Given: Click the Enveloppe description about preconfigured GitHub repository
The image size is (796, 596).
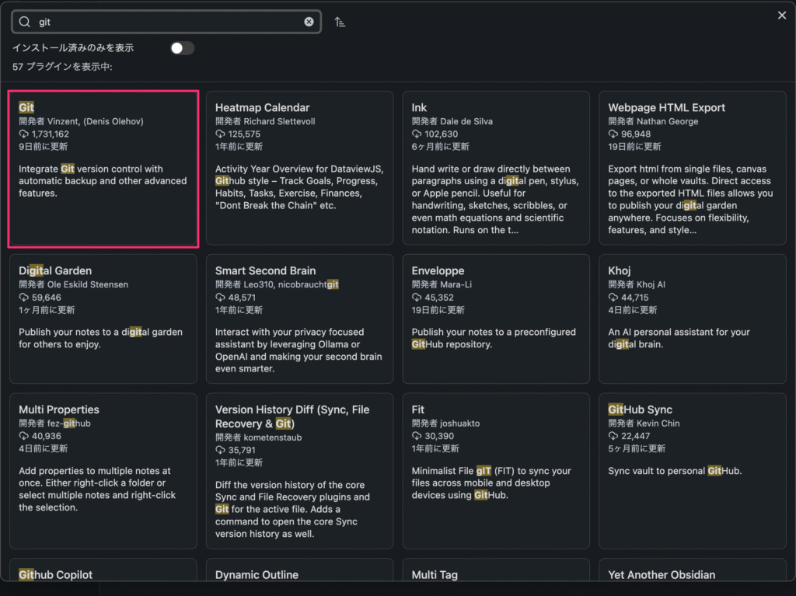Looking at the screenshot, I should pos(494,338).
